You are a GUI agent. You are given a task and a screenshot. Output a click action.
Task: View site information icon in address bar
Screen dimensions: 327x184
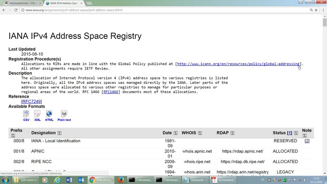tap(23, 10)
